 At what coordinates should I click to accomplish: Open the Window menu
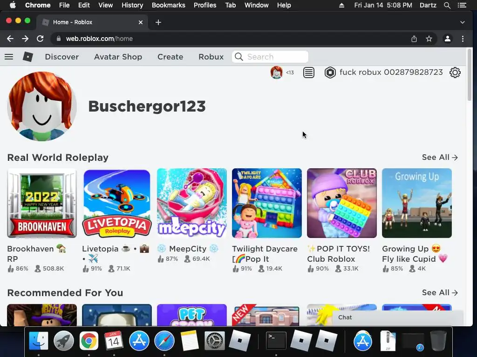point(257,5)
